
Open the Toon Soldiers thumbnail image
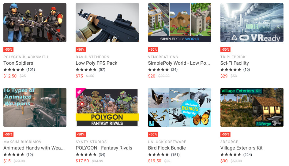(35, 23)
